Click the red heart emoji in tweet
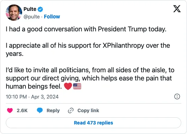Image resolution: width=187 pixels, height=134 pixels. [68, 86]
